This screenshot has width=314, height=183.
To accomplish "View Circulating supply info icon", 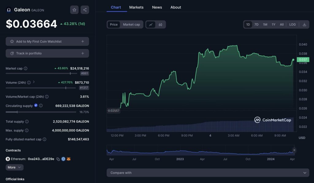I will tap(41, 105).
